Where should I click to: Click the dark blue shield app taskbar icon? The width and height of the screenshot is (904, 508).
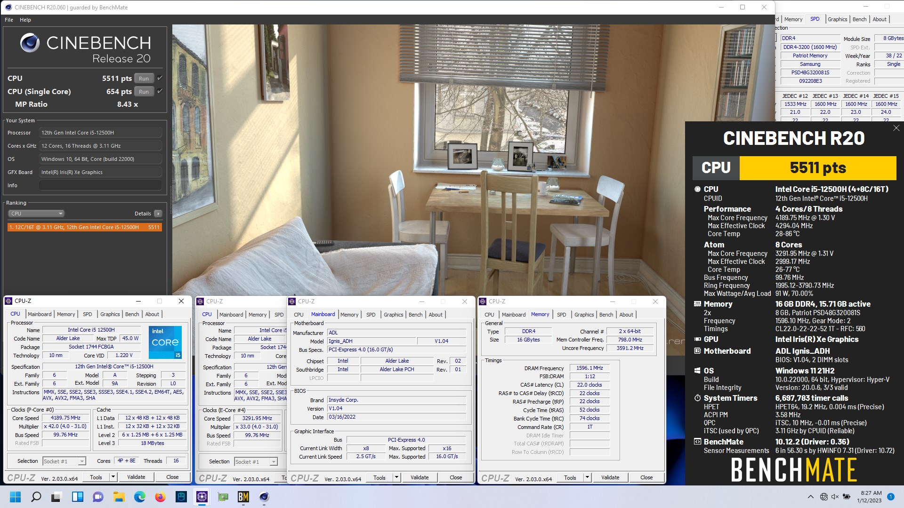click(x=181, y=497)
